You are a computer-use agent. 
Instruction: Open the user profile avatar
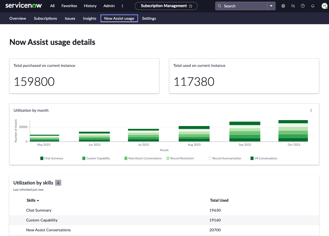point(324,6)
